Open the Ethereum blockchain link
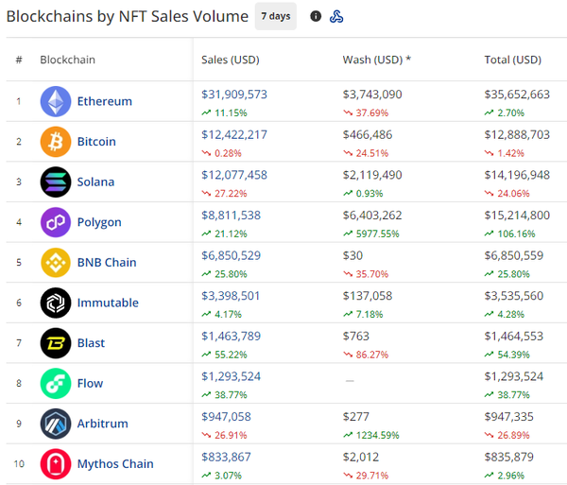The image size is (567, 485). (104, 101)
